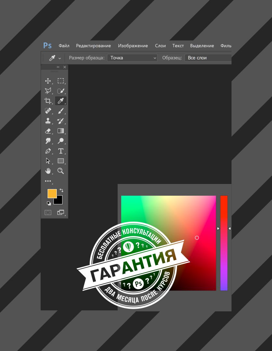Image resolution: width=272 pixels, height=351 pixels.
Task: Select the Clone Stamp tool
Action: (x=48, y=121)
